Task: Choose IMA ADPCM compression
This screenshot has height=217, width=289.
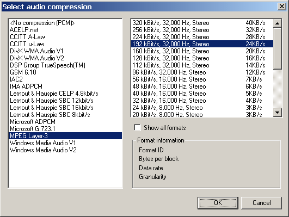Action: (x=65, y=86)
